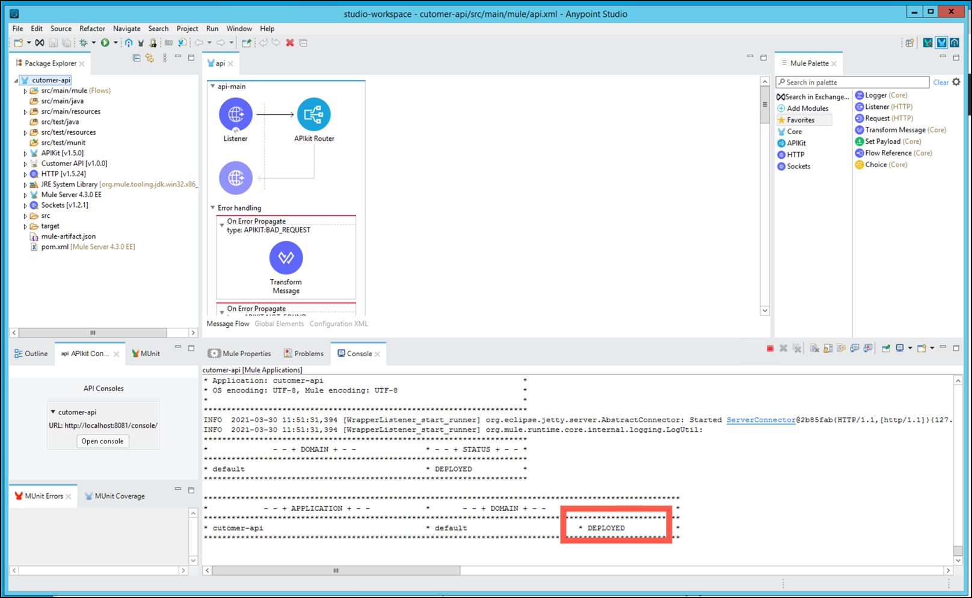Select Choice (Core) palette item
Image resolution: width=972 pixels, height=598 pixels.
tap(881, 164)
